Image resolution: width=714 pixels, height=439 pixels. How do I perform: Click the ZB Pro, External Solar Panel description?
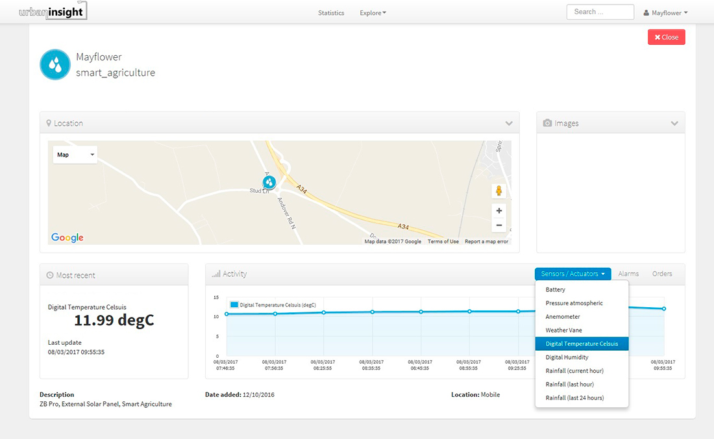(106, 404)
